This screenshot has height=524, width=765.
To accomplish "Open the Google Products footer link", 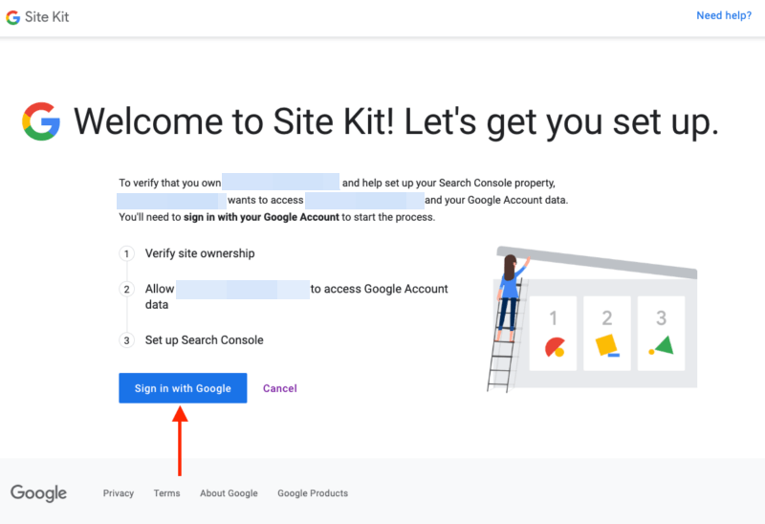I will (x=313, y=493).
